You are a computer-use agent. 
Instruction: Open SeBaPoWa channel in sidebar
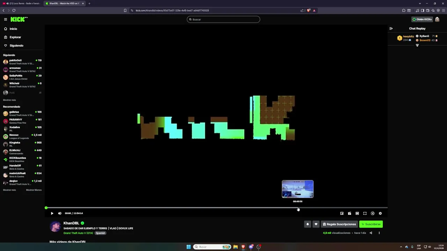(22, 77)
